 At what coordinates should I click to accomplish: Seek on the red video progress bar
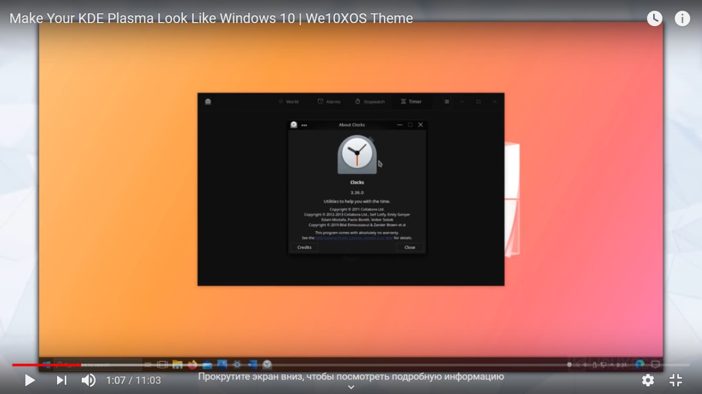click(x=47, y=365)
